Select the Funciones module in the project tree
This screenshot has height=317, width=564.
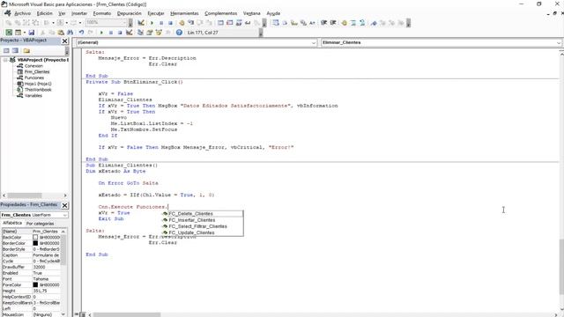pyautogui.click(x=34, y=77)
